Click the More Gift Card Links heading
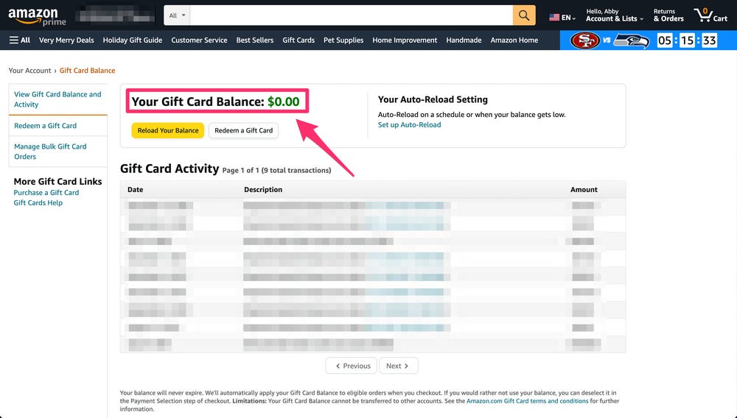The height and width of the screenshot is (418, 737). tap(57, 182)
